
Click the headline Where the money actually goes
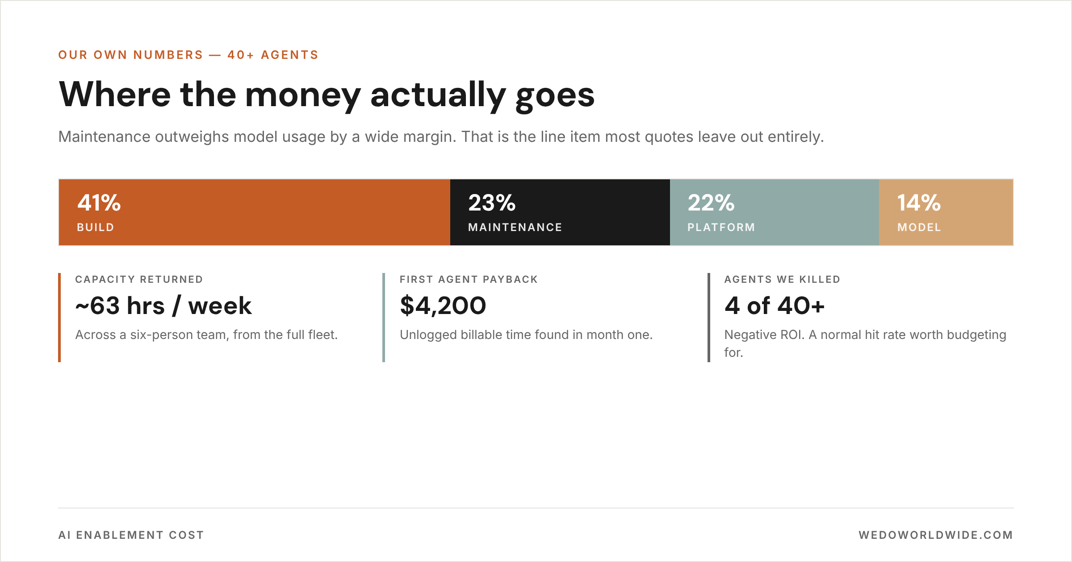click(327, 95)
